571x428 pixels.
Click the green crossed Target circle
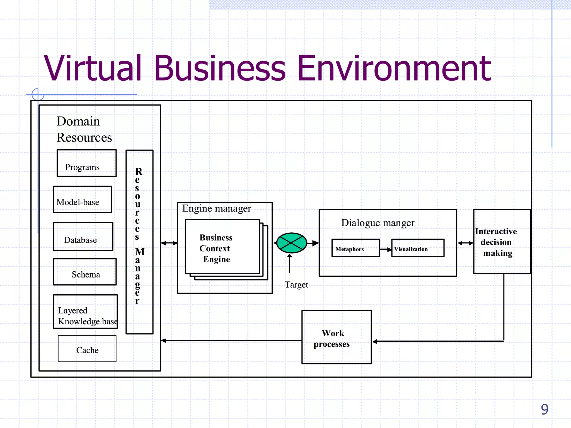pyautogui.click(x=292, y=243)
